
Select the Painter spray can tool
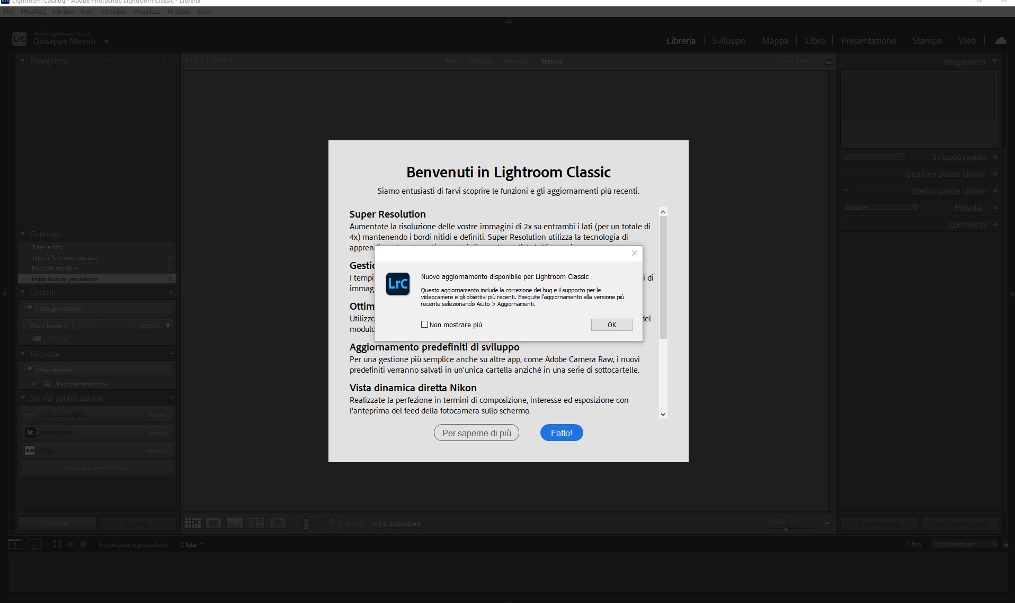coord(306,523)
